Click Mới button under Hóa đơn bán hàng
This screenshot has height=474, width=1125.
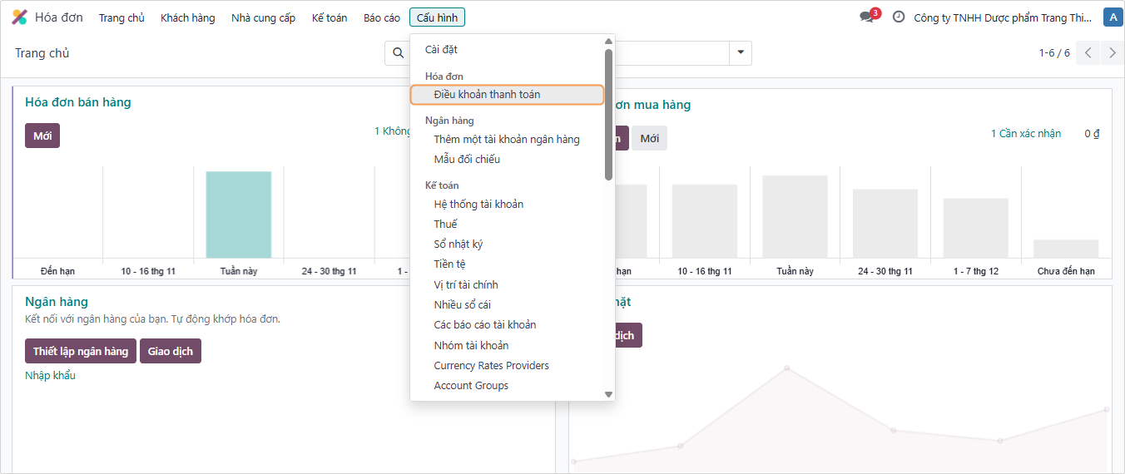(x=42, y=136)
